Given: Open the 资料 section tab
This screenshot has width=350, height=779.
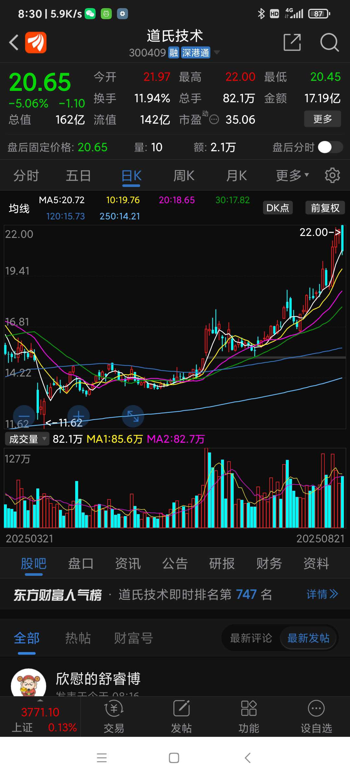Looking at the screenshot, I should [316, 564].
